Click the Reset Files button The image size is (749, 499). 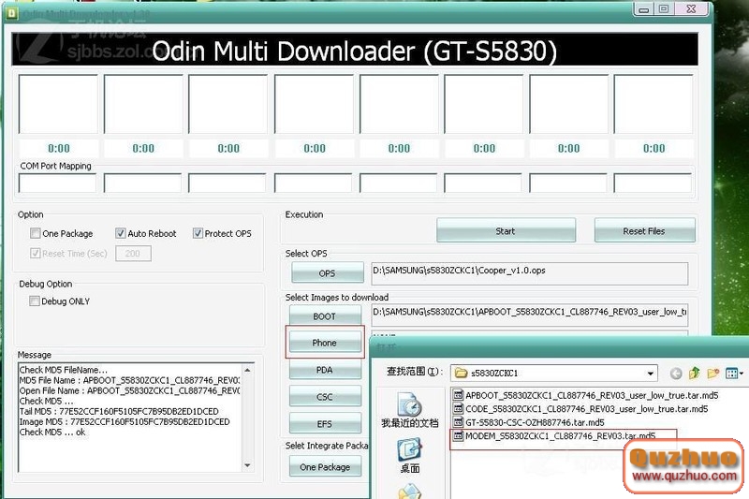644,230
